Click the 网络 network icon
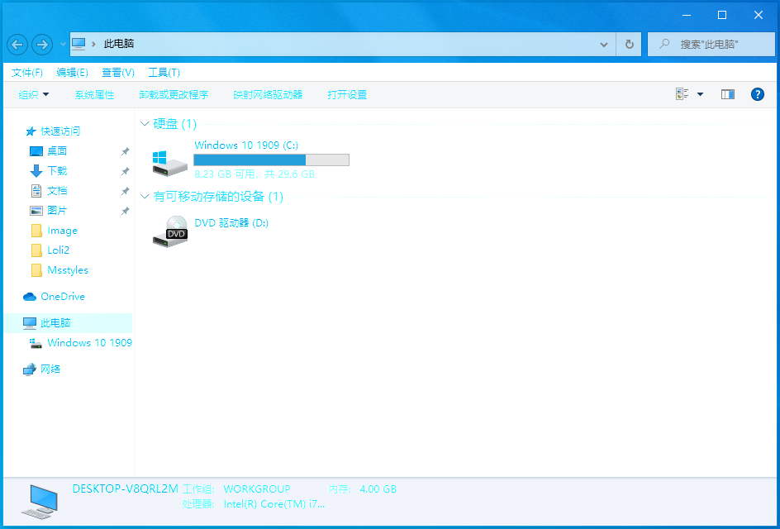Viewport: 780px width, 529px height. [x=30, y=369]
